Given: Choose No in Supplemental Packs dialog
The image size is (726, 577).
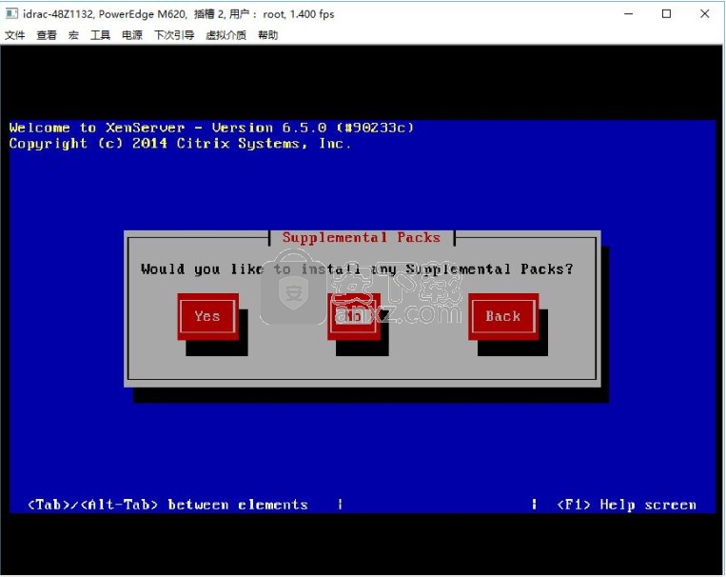Looking at the screenshot, I should 354,316.
